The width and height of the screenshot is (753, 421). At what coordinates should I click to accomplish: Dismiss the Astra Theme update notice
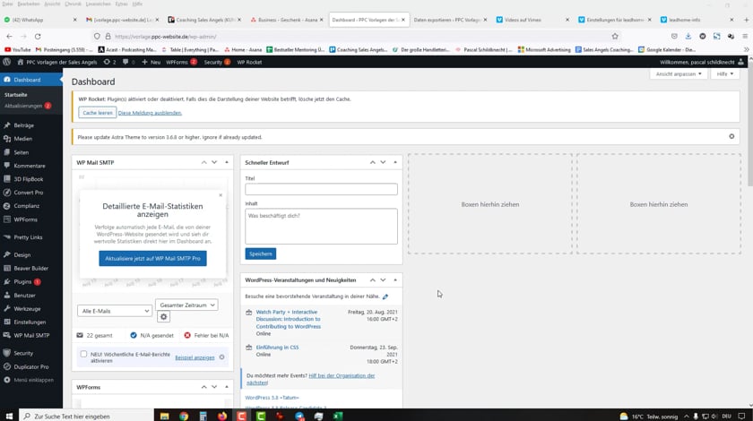731,137
